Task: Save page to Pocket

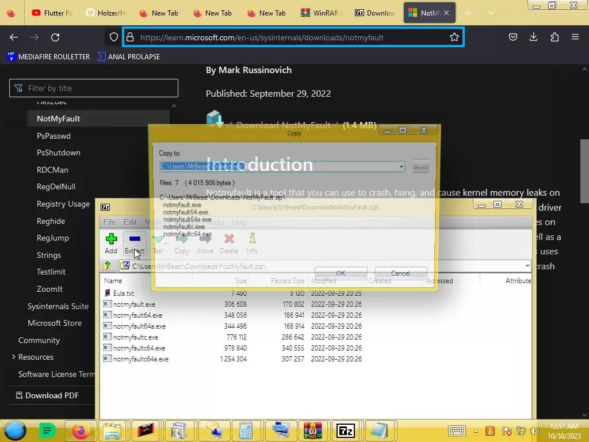Action: point(512,37)
